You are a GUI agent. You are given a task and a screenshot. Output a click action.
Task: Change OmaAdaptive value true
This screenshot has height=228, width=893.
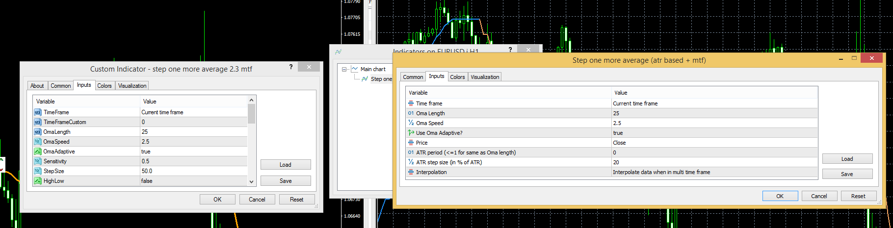click(x=193, y=152)
